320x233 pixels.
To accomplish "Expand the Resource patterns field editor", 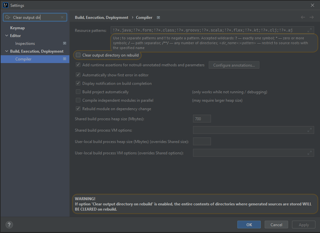I will (x=309, y=31).
